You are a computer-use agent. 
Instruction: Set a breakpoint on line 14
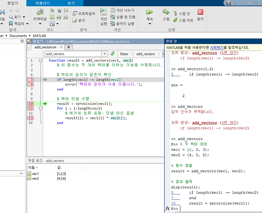pyautogui.click(x=31, y=123)
